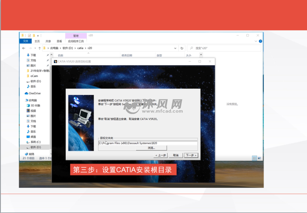Edit the 目标文件夹 path field
Image resolution: width=307 pixels, height=213 pixels.
point(148,143)
